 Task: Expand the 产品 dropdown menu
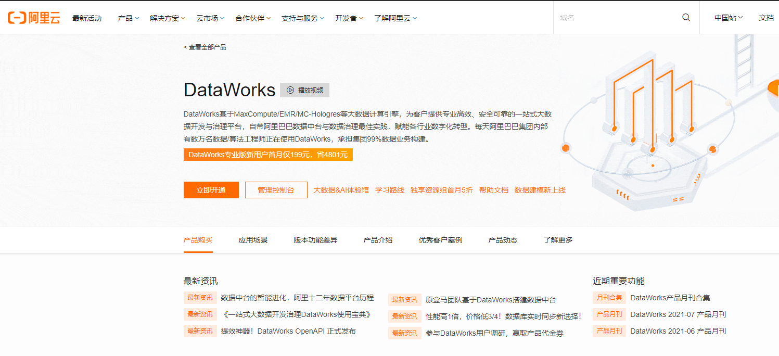click(x=129, y=18)
